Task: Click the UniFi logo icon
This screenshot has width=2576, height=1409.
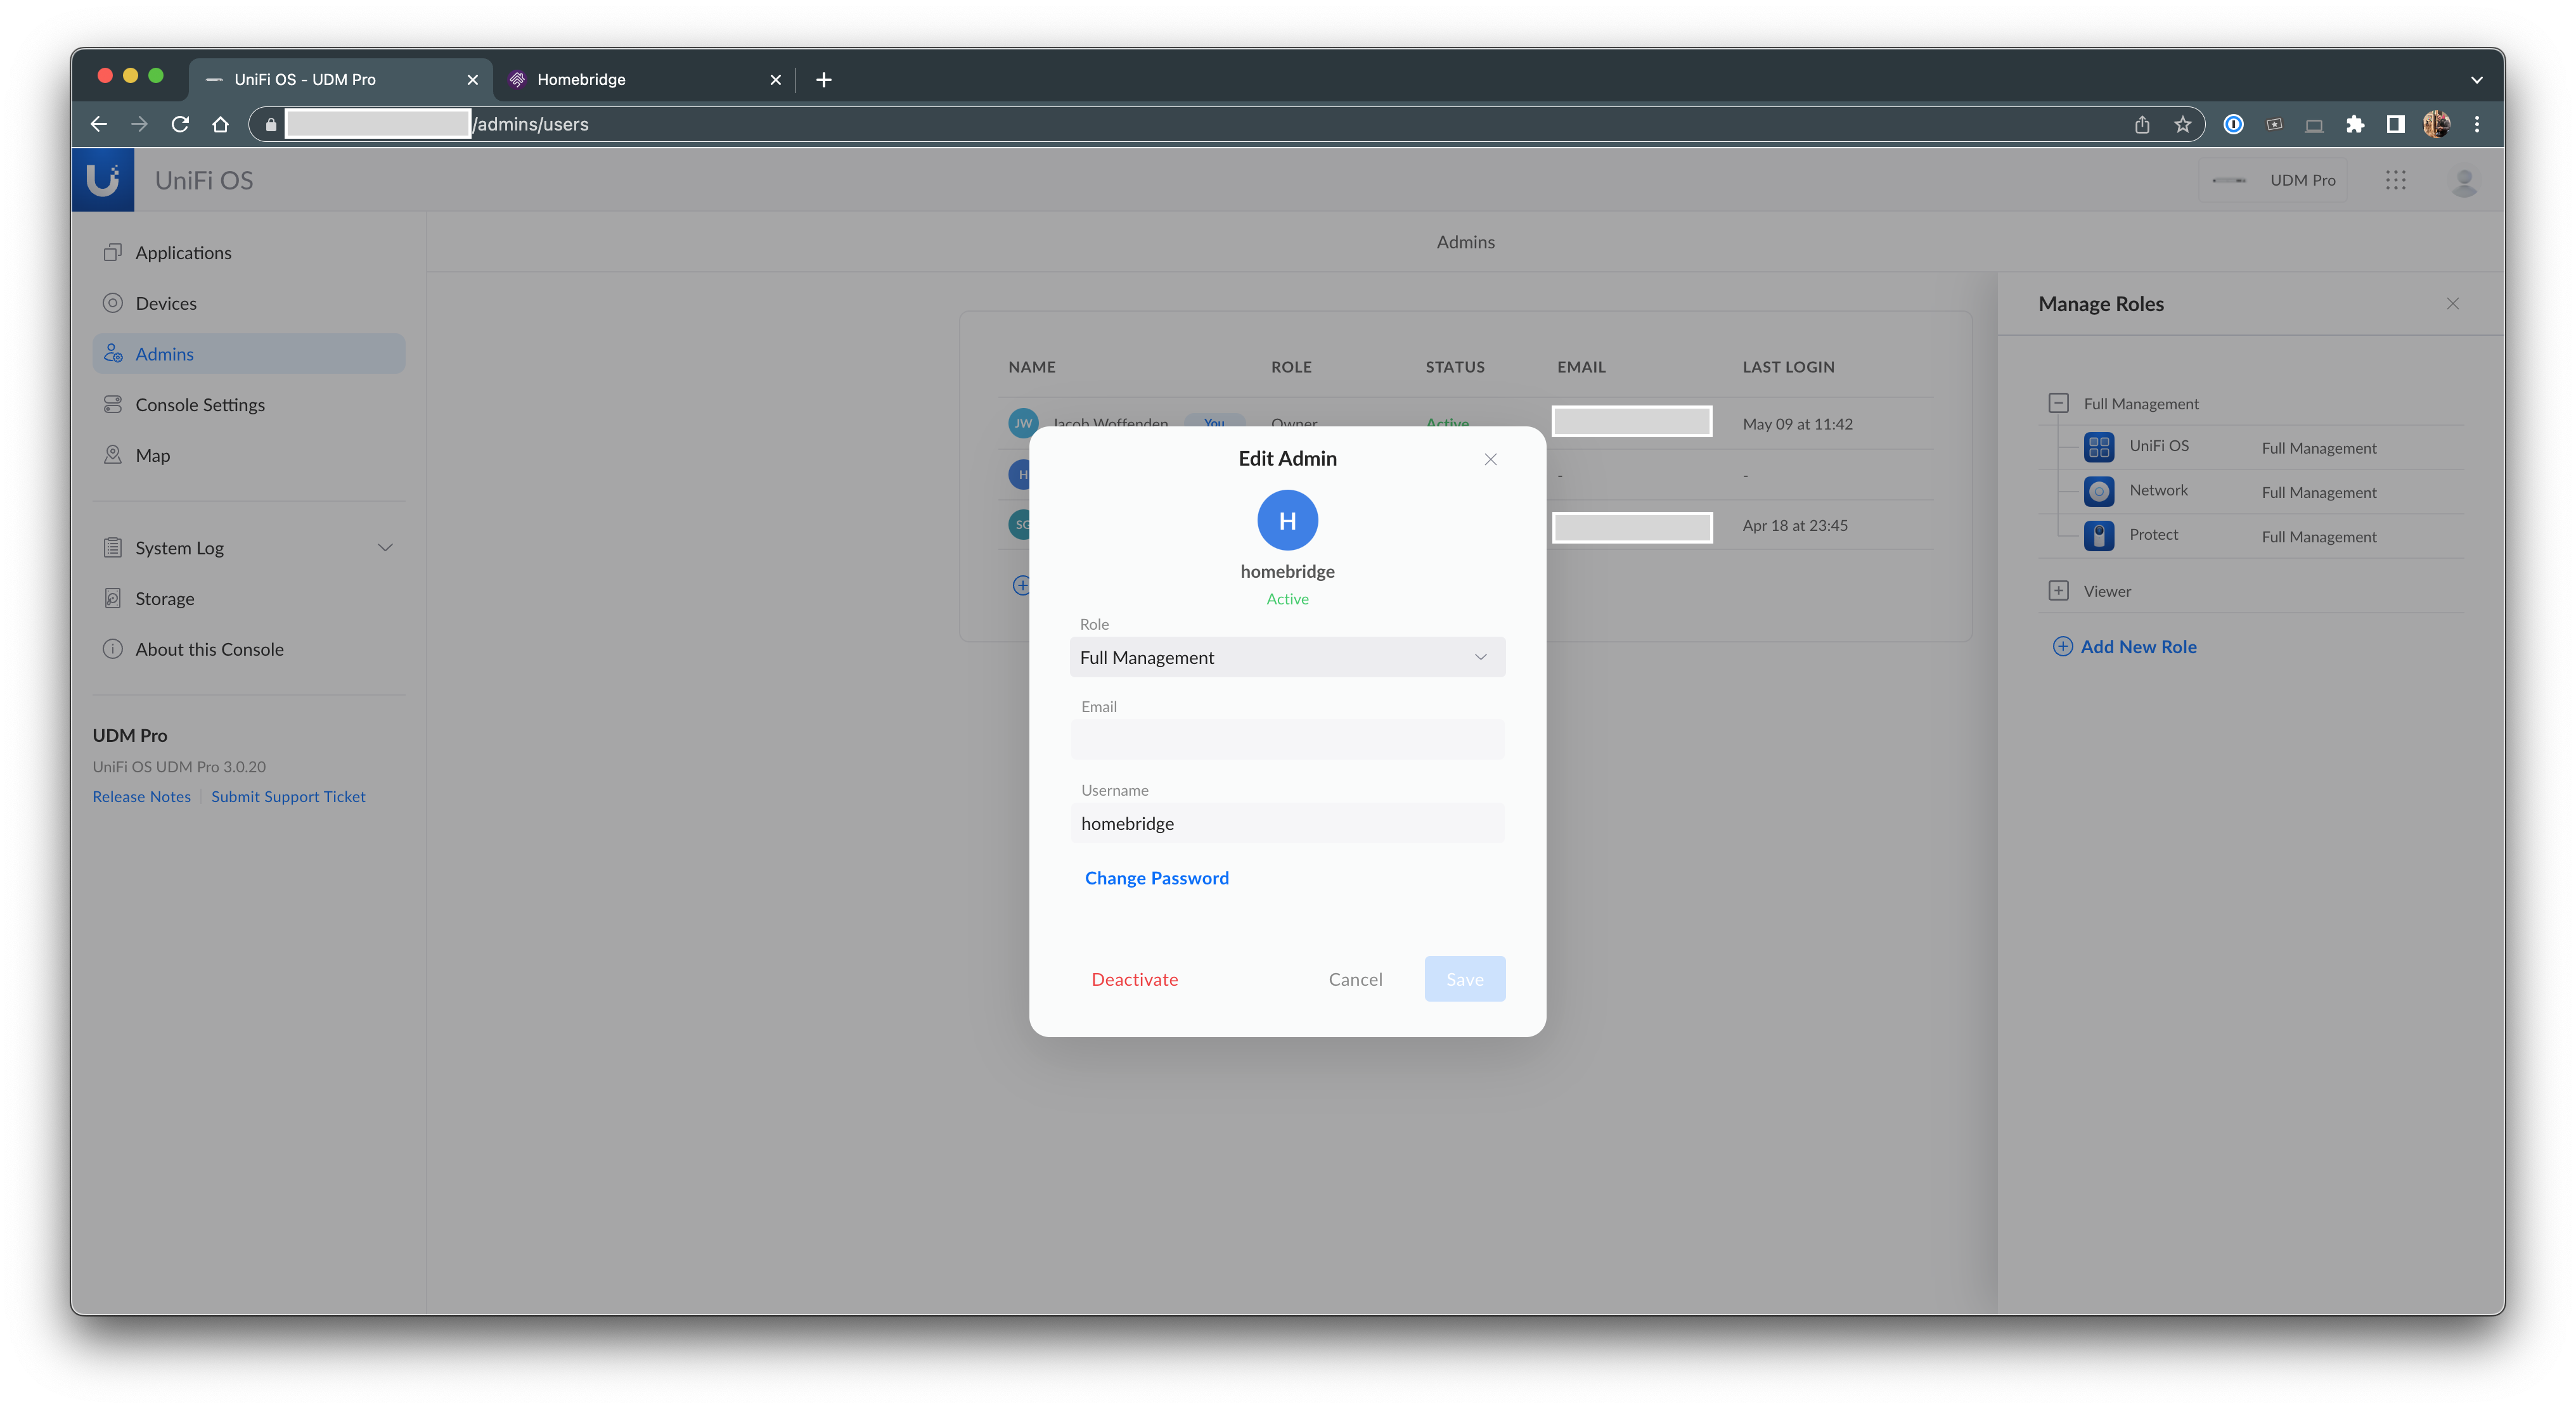Action: point(103,180)
